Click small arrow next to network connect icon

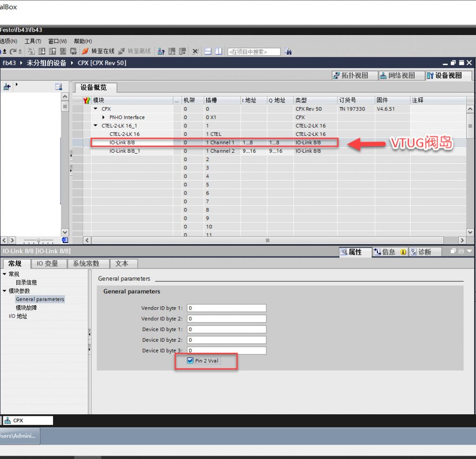pos(16,85)
